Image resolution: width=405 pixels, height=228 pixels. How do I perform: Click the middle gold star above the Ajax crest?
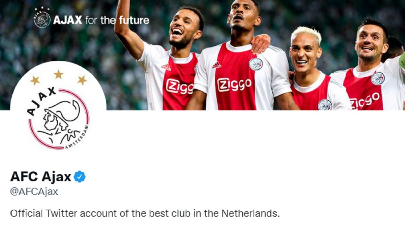pos(58,75)
